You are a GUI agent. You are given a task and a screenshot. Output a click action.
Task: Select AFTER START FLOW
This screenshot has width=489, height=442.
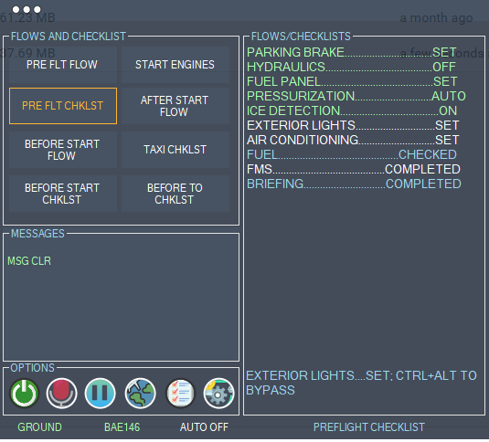click(175, 106)
